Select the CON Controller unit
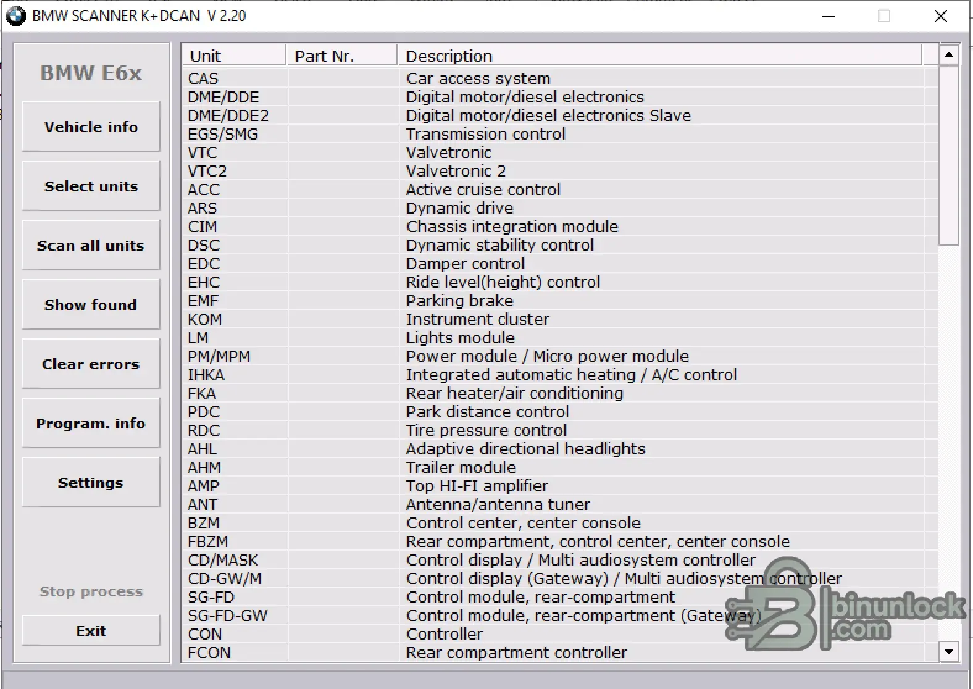Screen dimensions: 973x689 [560, 634]
